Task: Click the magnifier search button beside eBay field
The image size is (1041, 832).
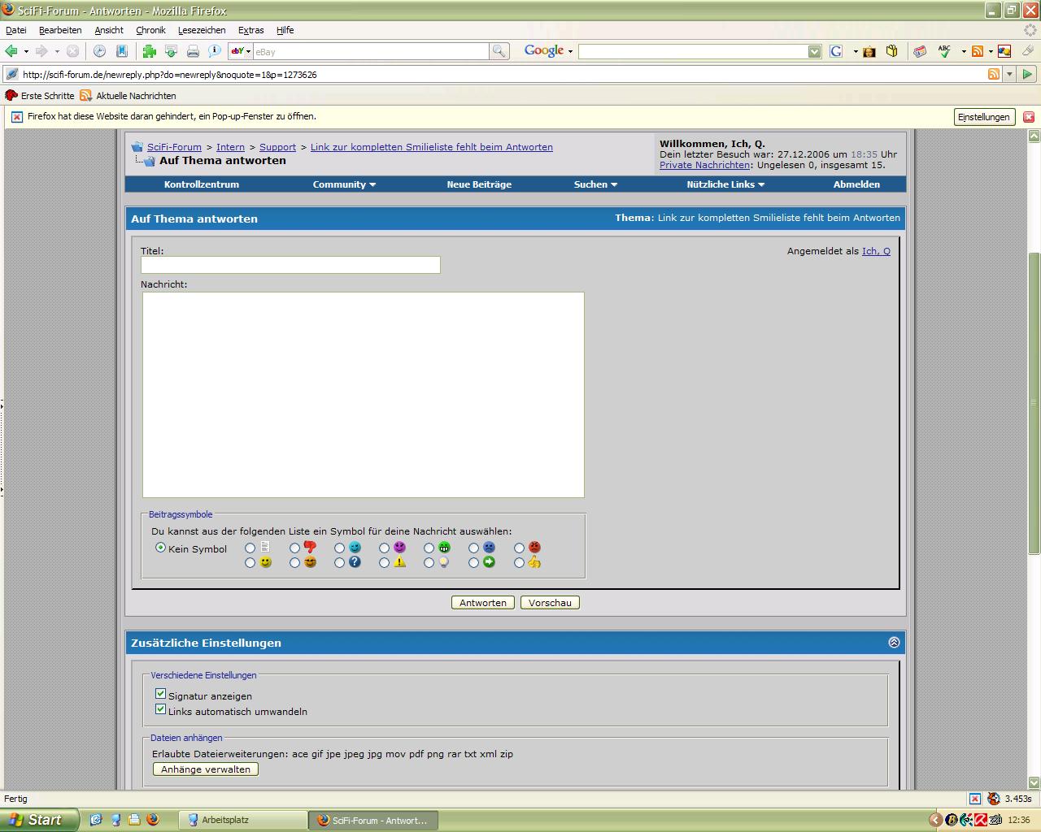Action: coord(499,51)
